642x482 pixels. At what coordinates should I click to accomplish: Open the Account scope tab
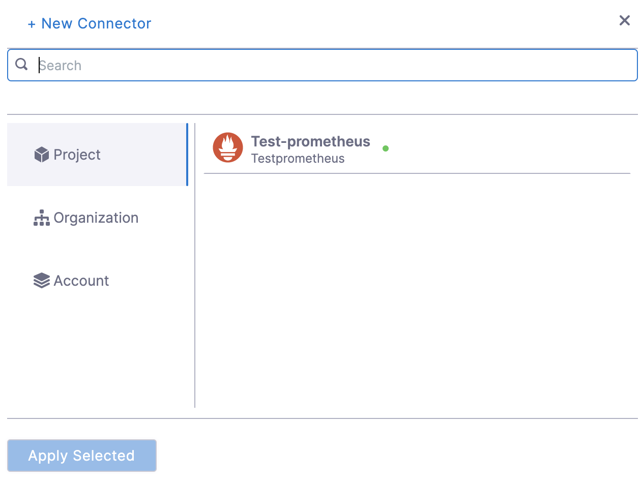coord(81,281)
